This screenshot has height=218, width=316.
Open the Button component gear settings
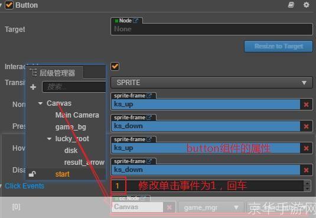tap(306, 5)
